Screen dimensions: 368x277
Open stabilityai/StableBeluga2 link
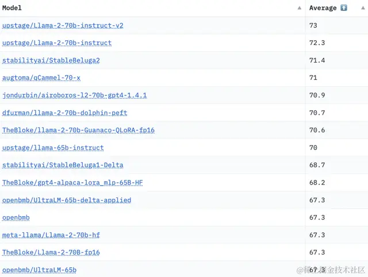(51, 60)
